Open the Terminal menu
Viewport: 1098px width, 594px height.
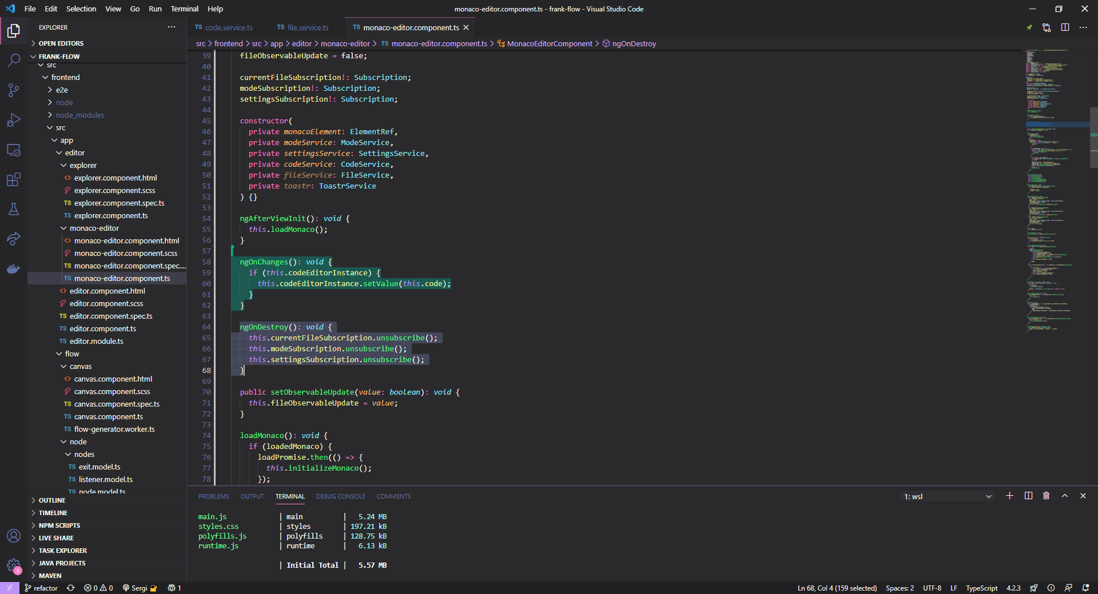tap(184, 9)
